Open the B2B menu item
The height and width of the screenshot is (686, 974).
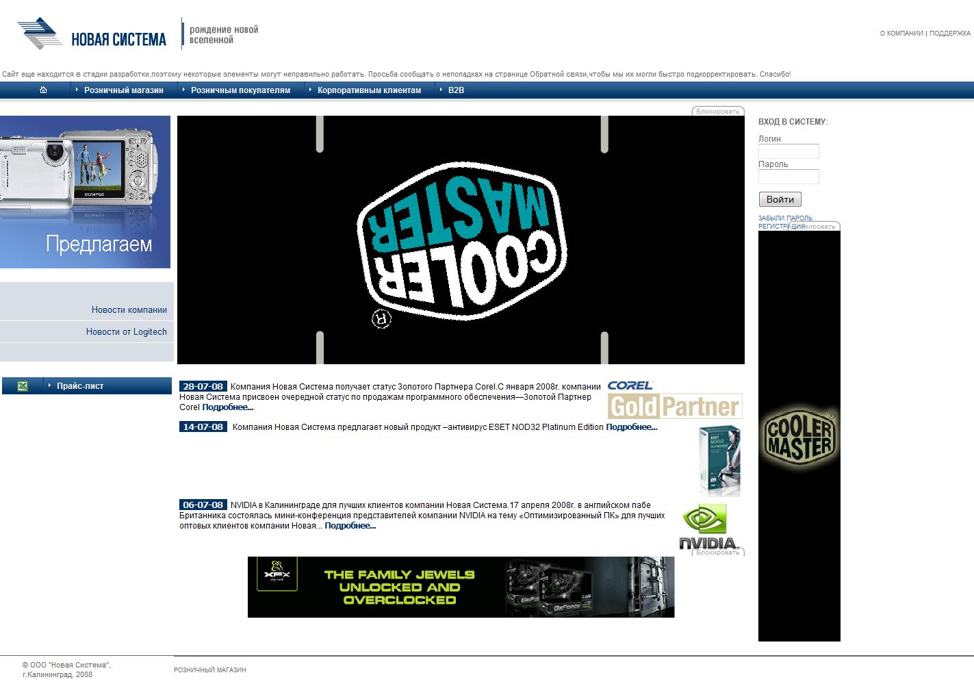click(456, 90)
